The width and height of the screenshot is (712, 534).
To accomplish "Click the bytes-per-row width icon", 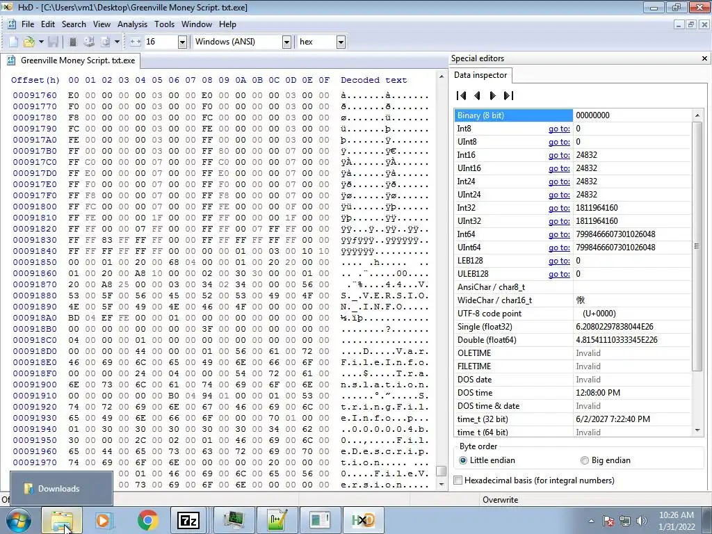I will [x=136, y=42].
